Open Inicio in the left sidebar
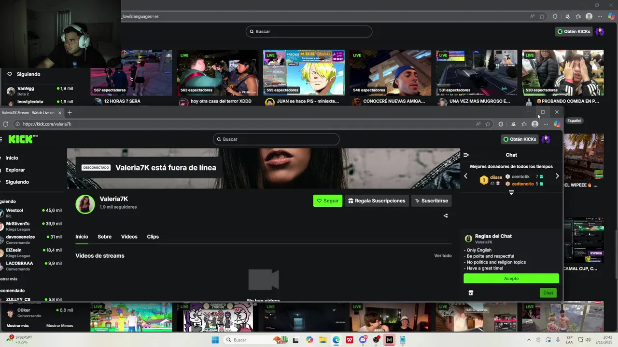 coord(12,158)
